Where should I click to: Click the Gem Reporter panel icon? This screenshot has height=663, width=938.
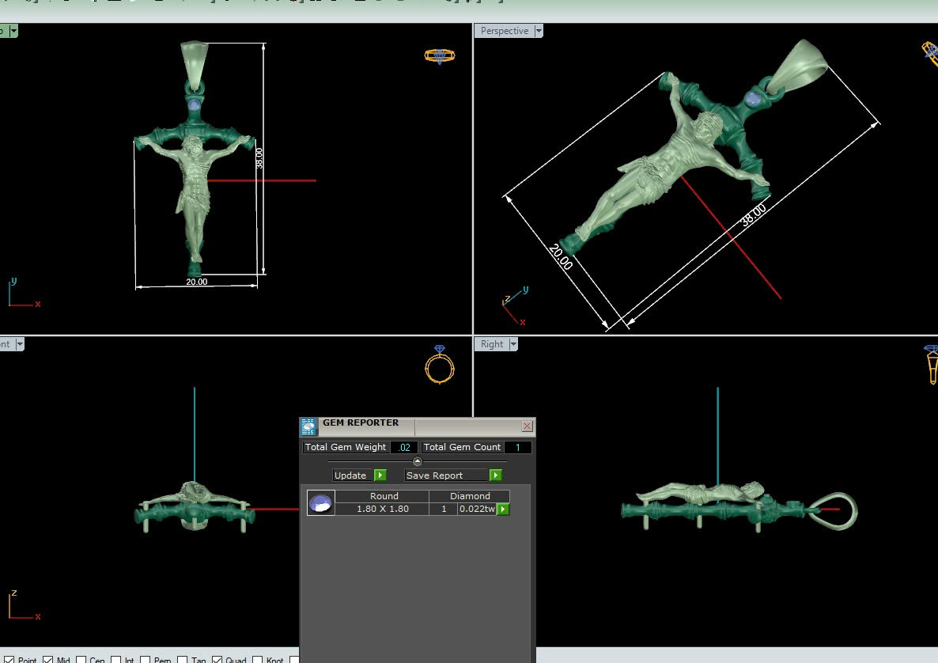click(x=308, y=427)
